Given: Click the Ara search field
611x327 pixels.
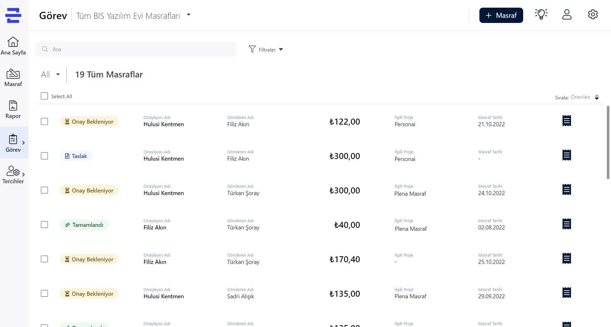Looking at the screenshot, I should coord(136,49).
